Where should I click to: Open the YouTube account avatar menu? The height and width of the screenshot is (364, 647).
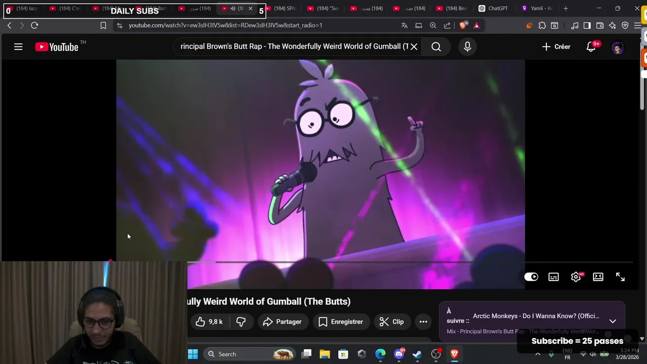click(617, 47)
